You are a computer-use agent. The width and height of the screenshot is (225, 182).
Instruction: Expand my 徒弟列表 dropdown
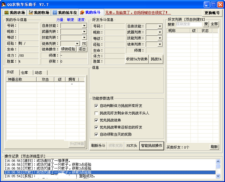(77, 43)
